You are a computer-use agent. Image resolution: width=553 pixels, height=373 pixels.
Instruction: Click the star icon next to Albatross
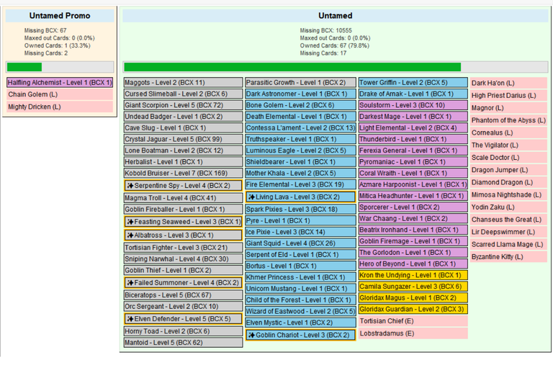point(130,235)
